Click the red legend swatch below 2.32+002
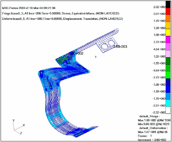Image resolution: width=172 pixels, height=142 pixels. click(168, 11)
